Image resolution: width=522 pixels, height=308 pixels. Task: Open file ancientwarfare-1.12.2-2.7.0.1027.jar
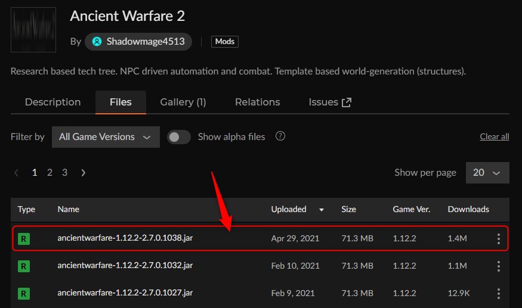point(125,293)
